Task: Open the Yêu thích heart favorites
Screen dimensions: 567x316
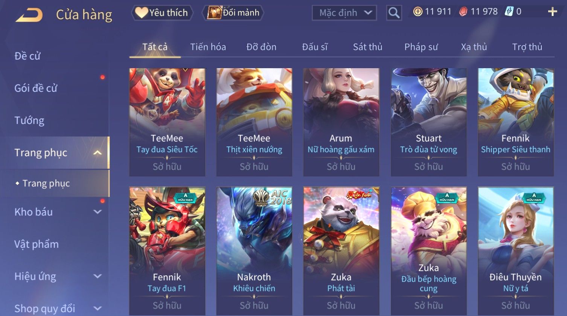Action: 142,13
